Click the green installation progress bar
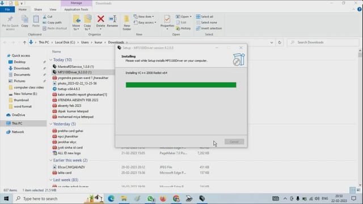 pos(181,85)
